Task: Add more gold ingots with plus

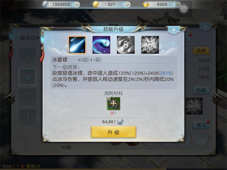Action: [178, 5]
